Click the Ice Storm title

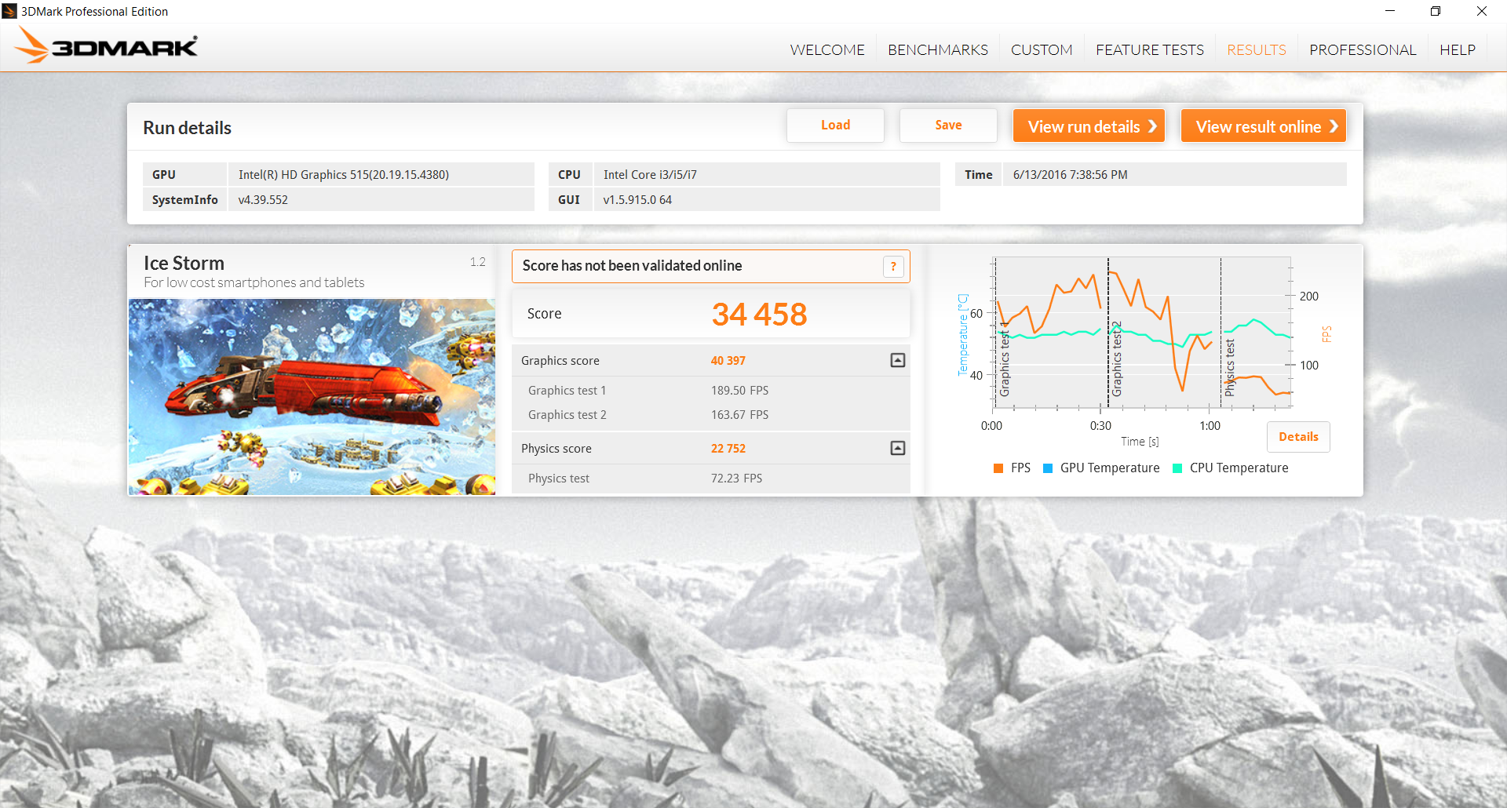(184, 263)
